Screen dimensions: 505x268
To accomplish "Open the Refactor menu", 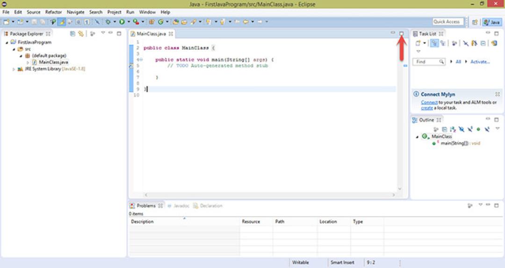I will [x=53, y=12].
